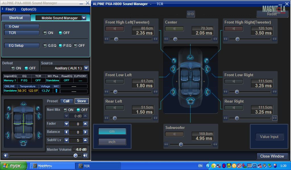
Task: Click the fader/balance car position thumbnail
Action: click(x=23, y=123)
